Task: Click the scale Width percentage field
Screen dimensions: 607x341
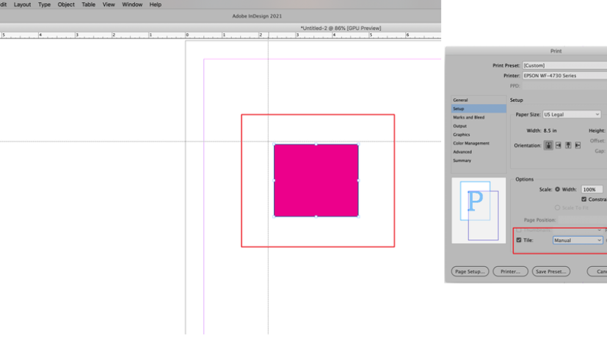Action: tap(592, 189)
